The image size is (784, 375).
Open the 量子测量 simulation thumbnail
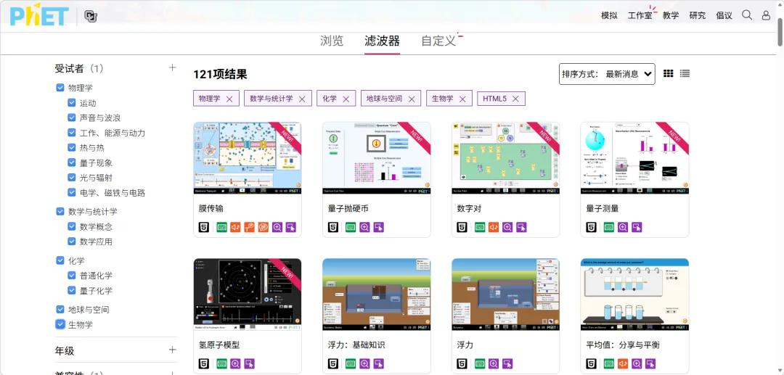pos(634,158)
